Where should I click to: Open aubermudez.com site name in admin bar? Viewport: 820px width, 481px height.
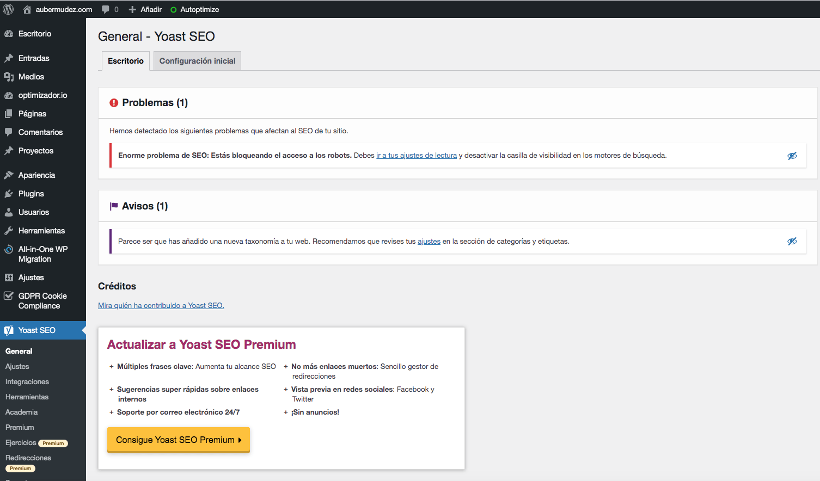coord(64,9)
